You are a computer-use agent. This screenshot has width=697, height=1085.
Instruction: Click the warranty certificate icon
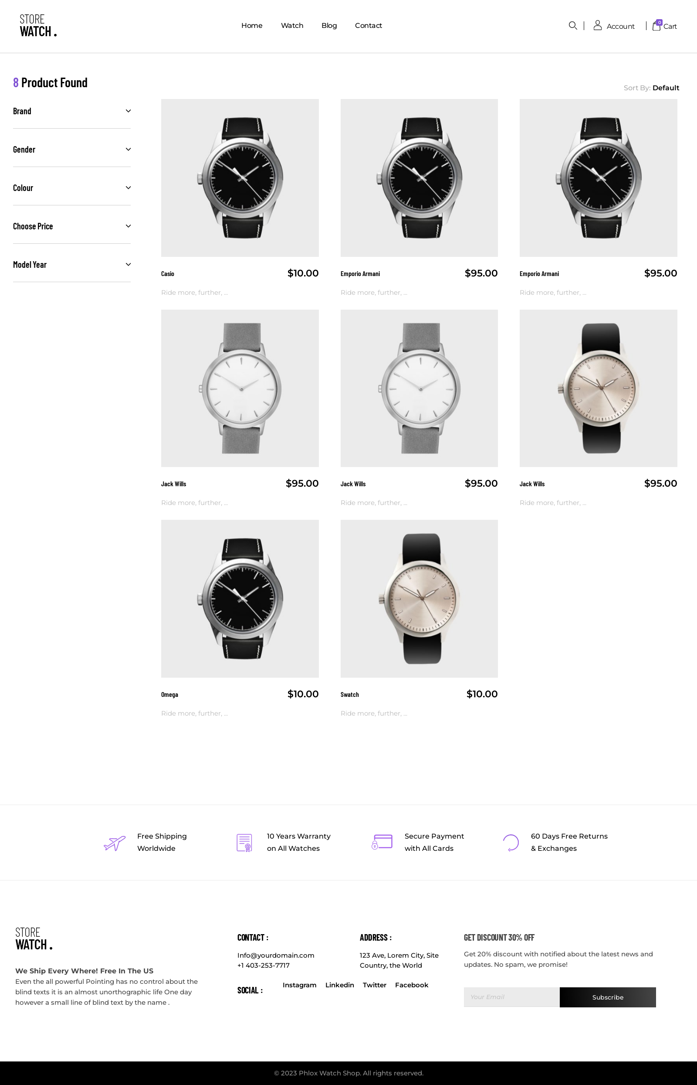pos(244,843)
